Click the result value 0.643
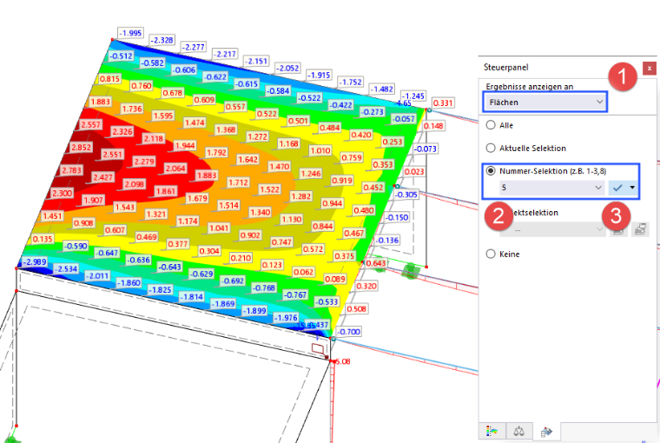The image size is (660, 443). (x=375, y=263)
